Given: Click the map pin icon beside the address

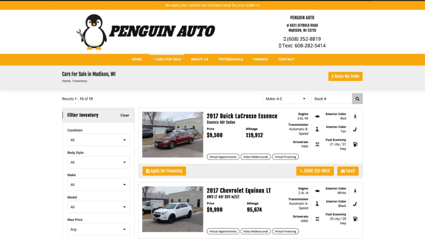Looking at the screenshot, I should 288,25.
